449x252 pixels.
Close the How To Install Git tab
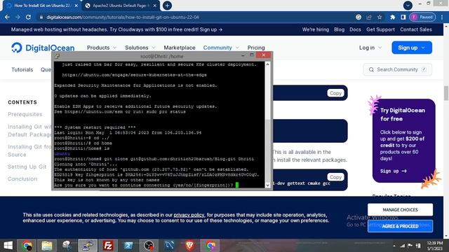pyautogui.click(x=76, y=6)
